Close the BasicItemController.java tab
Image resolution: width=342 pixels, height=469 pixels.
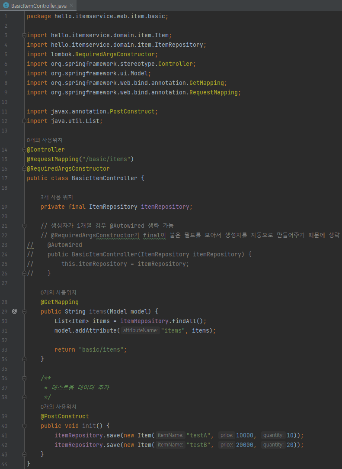pyautogui.click(x=71, y=5)
